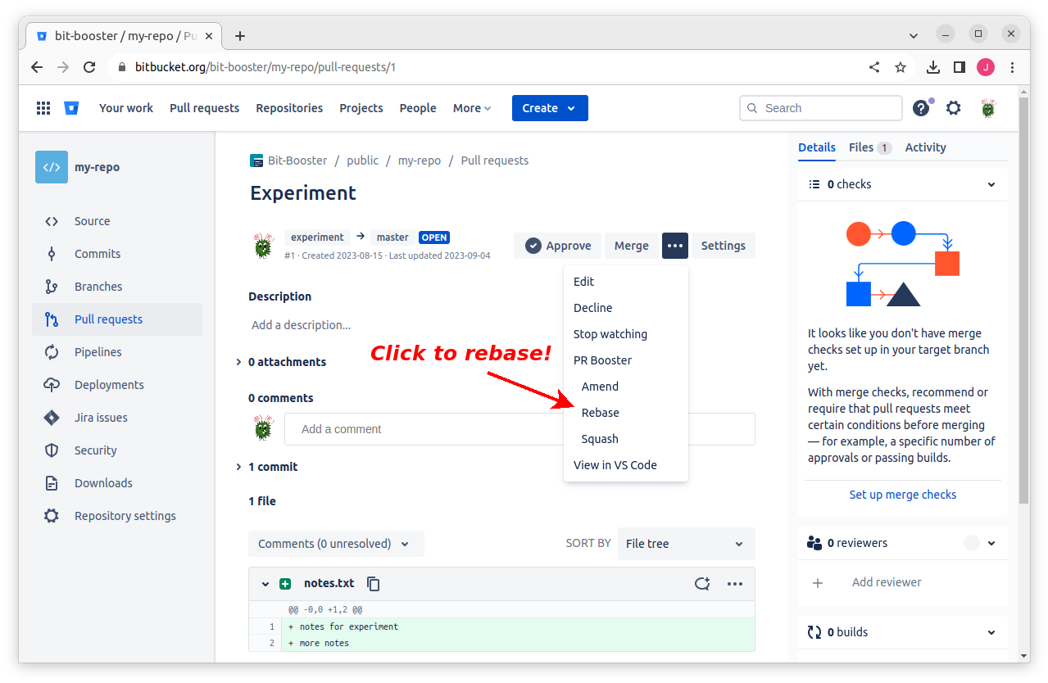This screenshot has height=683, width=1048.
Task: Click the Bitbucket logo in header
Action: tap(71, 108)
